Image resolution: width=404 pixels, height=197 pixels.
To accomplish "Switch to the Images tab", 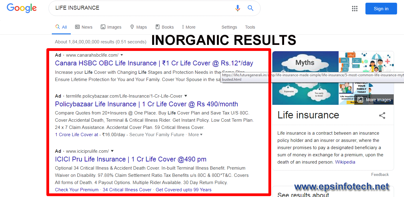I will [111, 27].
